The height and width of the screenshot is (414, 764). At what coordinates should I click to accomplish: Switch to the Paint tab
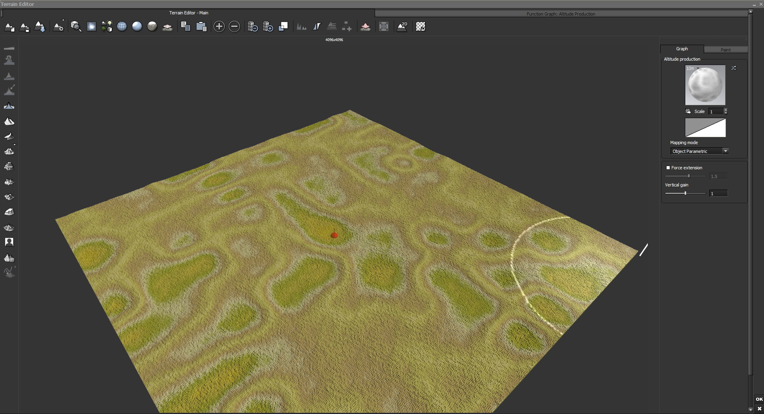726,50
